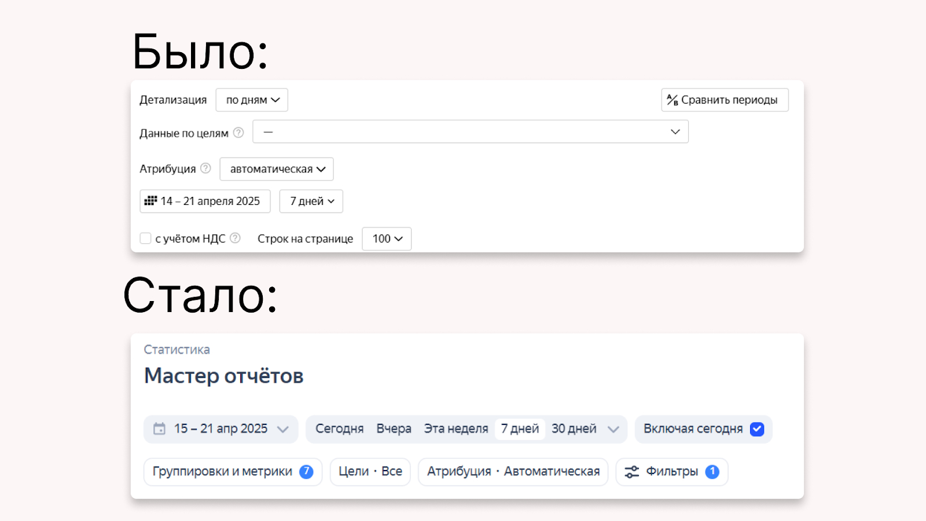926x521 pixels.
Task: Select the Сегодня period tab
Action: (339, 429)
